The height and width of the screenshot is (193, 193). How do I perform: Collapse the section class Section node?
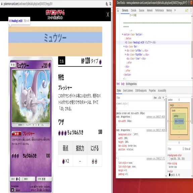coord(123,35)
